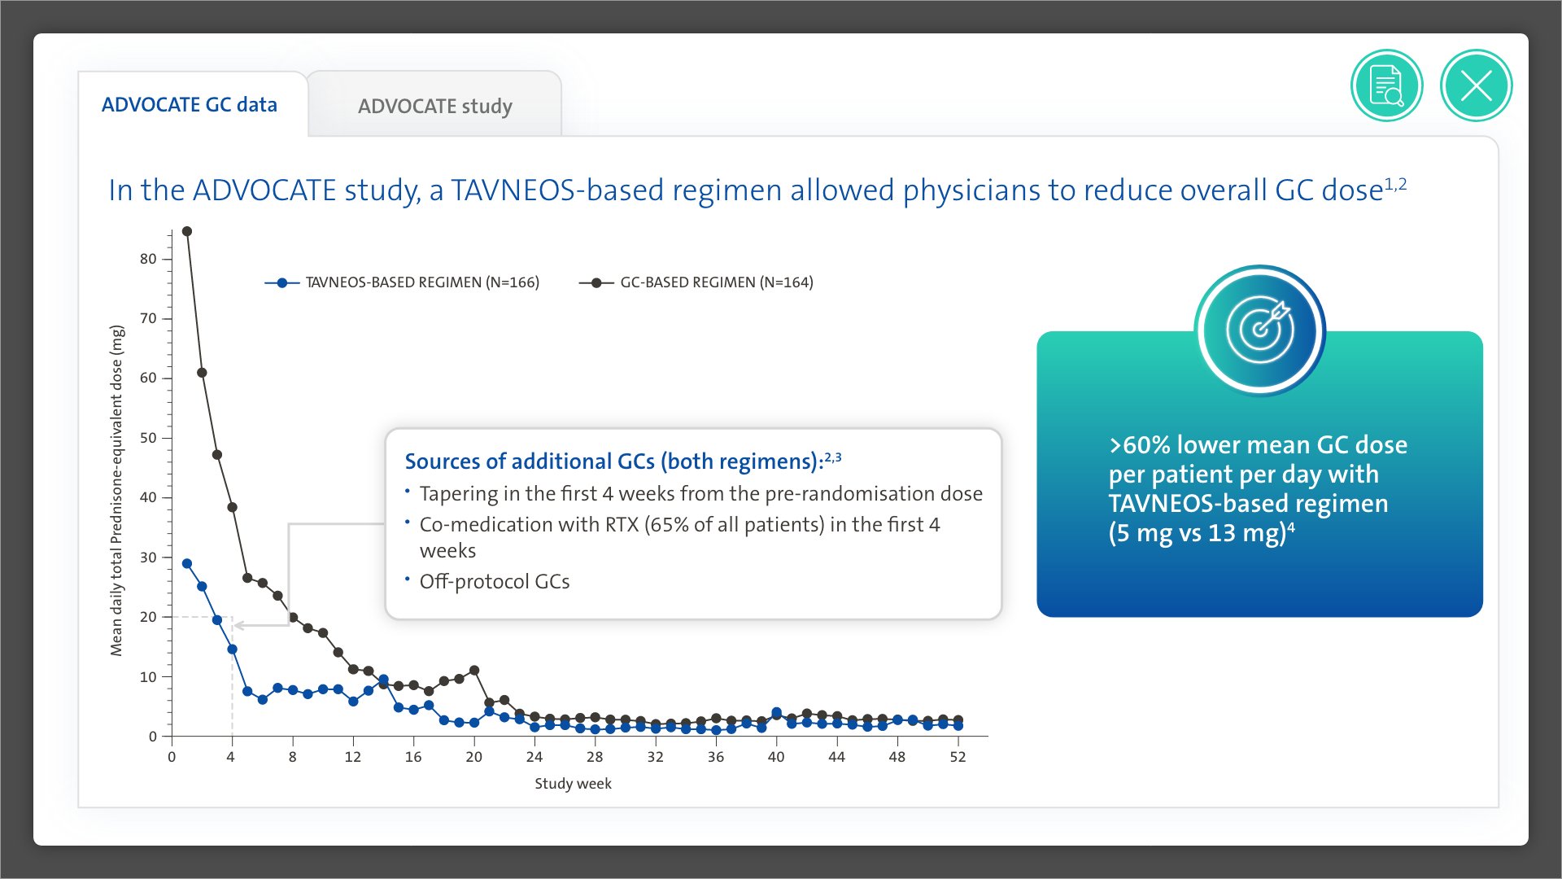Click the >60% lower mean GC dose callout
Image resolution: width=1562 pixels, height=879 pixels.
(x=1257, y=488)
